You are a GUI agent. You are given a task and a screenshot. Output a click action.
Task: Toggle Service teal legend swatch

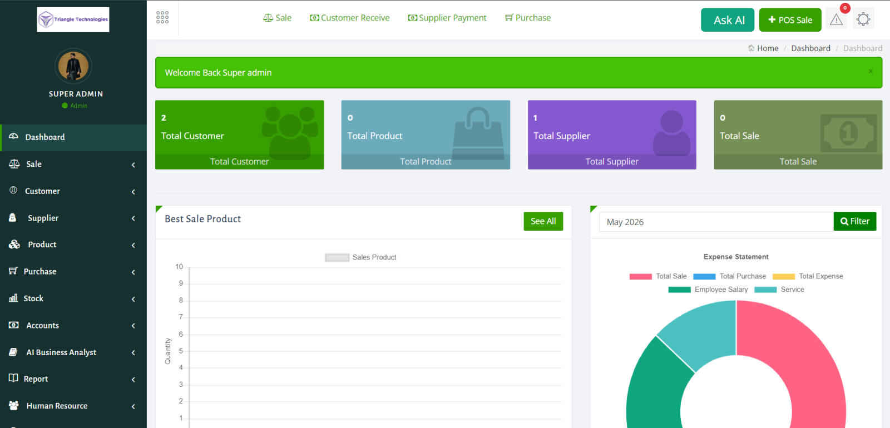click(x=765, y=290)
